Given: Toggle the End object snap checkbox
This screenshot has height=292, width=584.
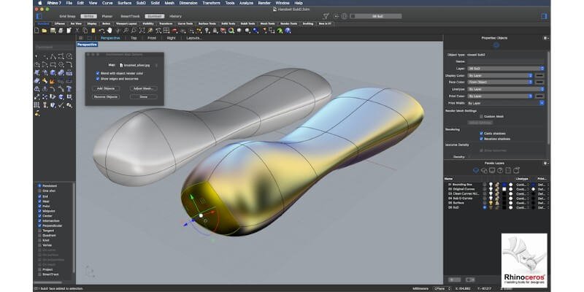Looking at the screenshot, I should [x=39, y=196].
